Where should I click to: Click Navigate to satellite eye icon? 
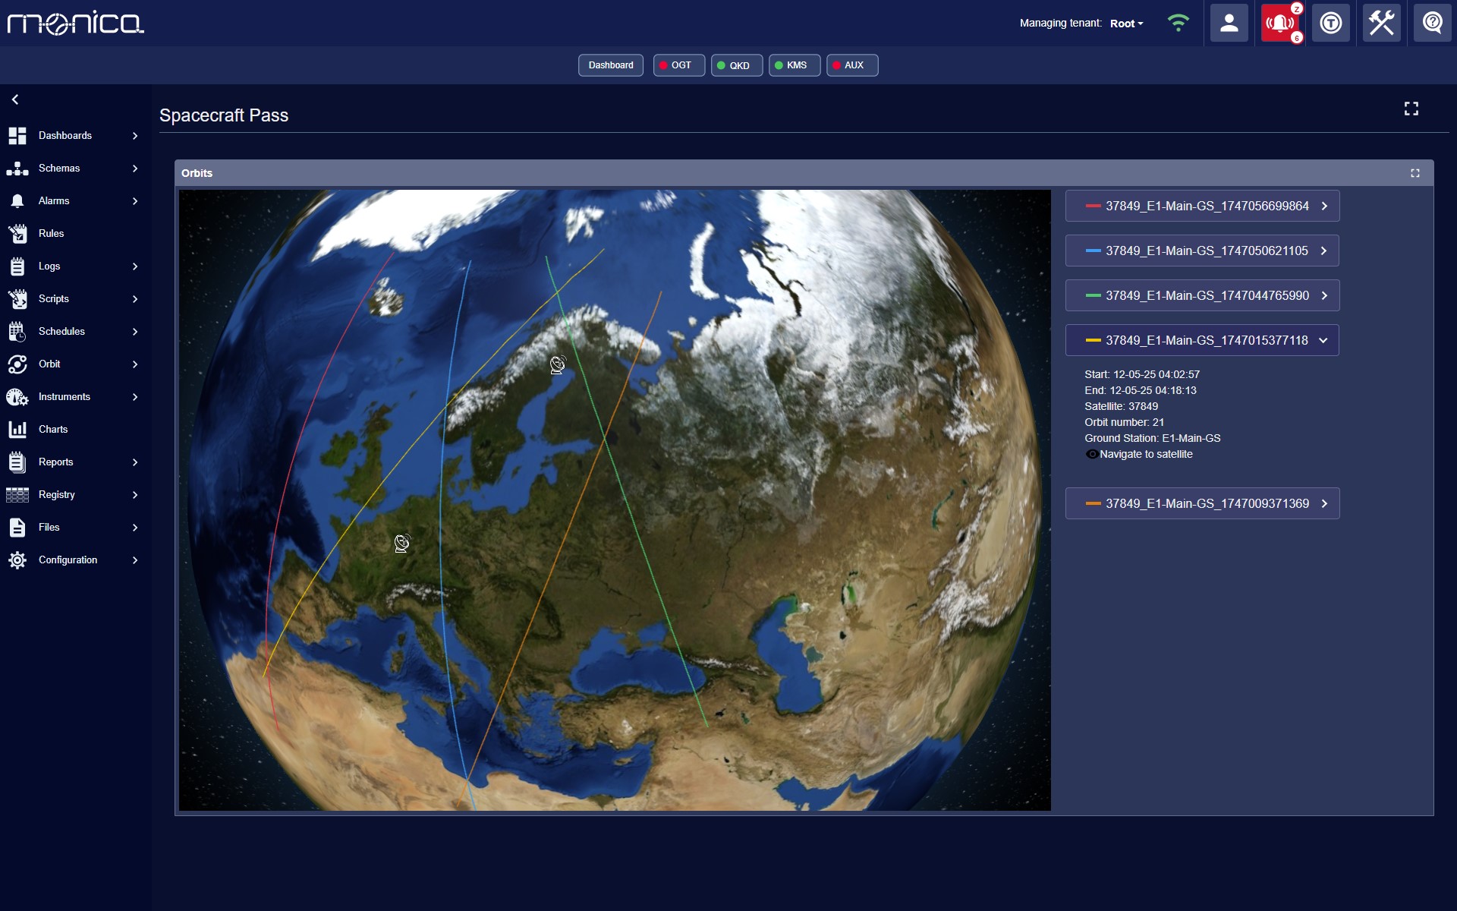pos(1092,454)
